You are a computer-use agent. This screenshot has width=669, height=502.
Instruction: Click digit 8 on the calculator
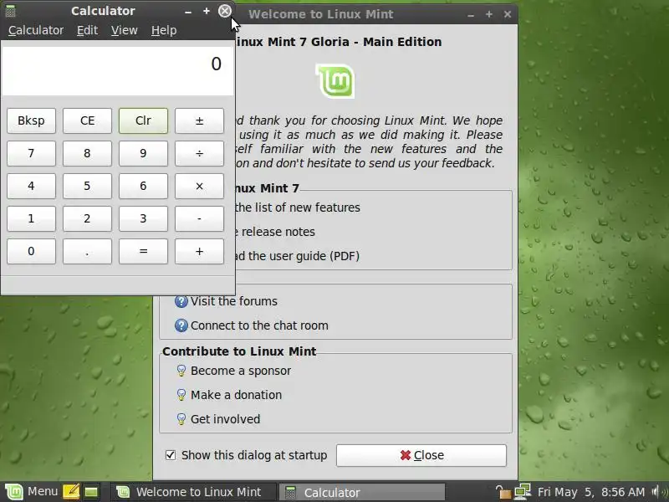pyautogui.click(x=87, y=153)
